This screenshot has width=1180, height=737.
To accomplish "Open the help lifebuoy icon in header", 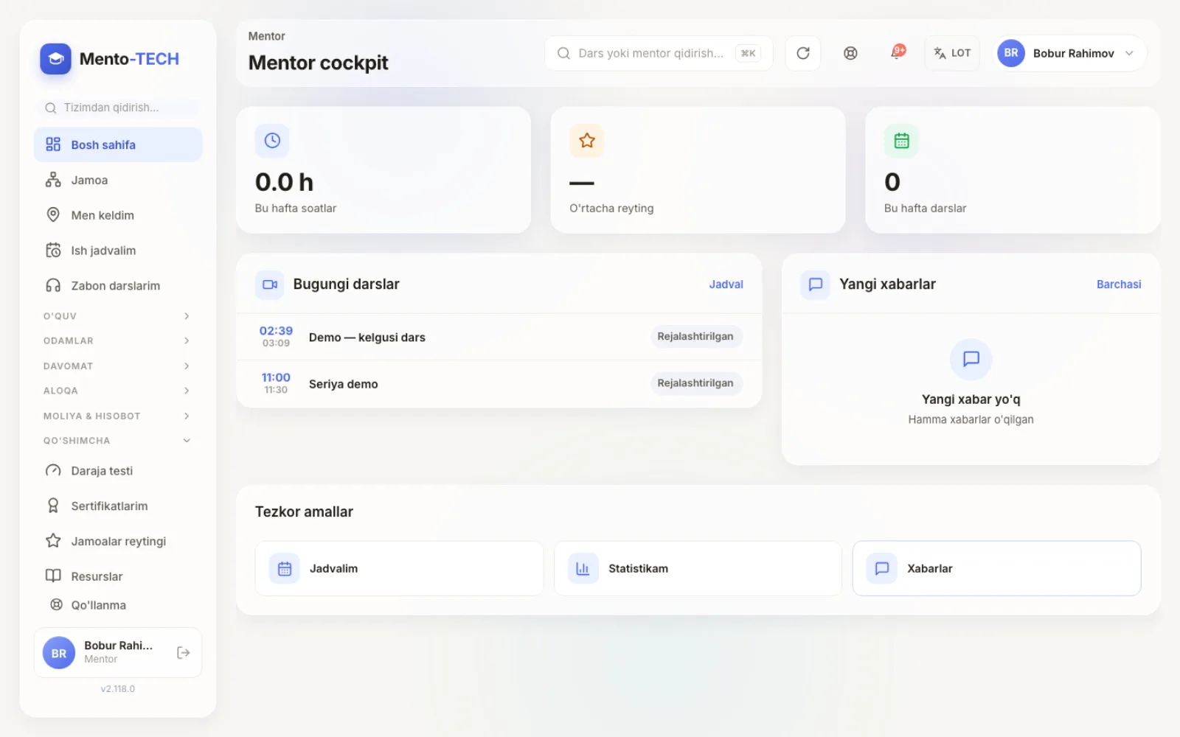I will 850,53.
